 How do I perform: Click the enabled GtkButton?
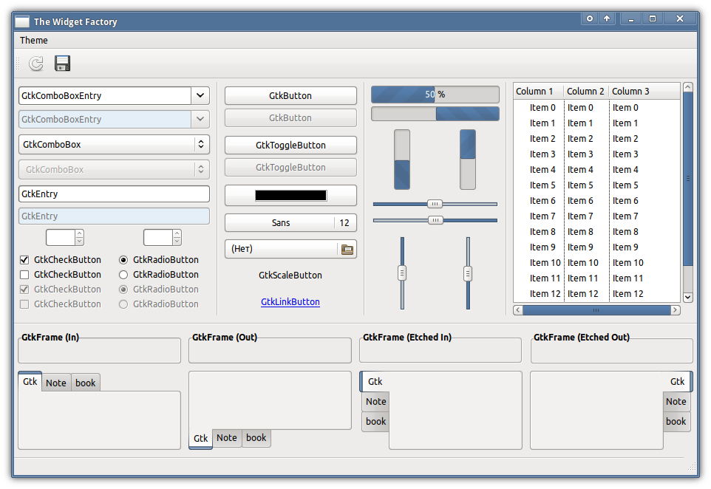pos(290,95)
